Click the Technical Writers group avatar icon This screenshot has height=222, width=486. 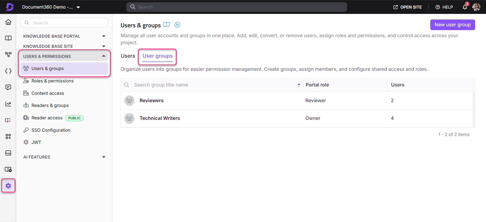coord(129,118)
